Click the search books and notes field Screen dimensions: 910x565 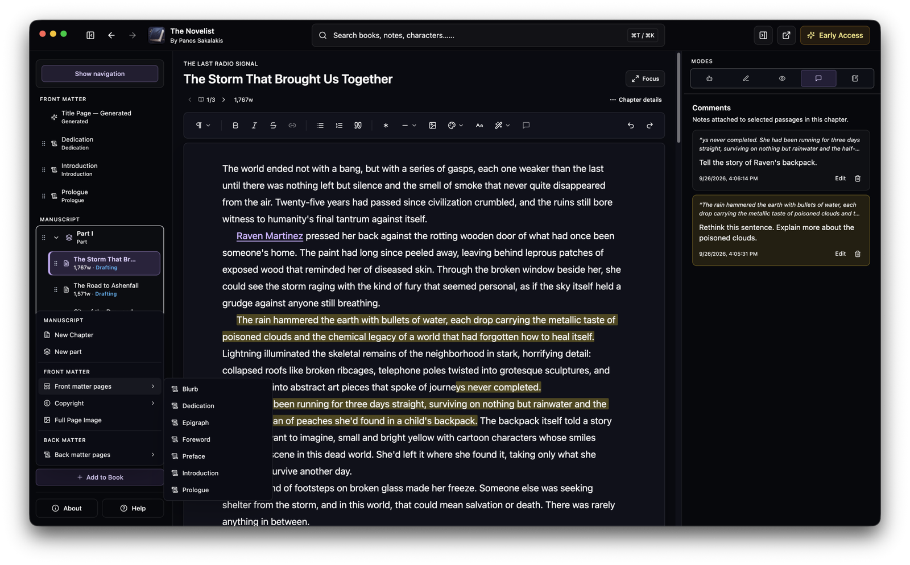coord(488,35)
